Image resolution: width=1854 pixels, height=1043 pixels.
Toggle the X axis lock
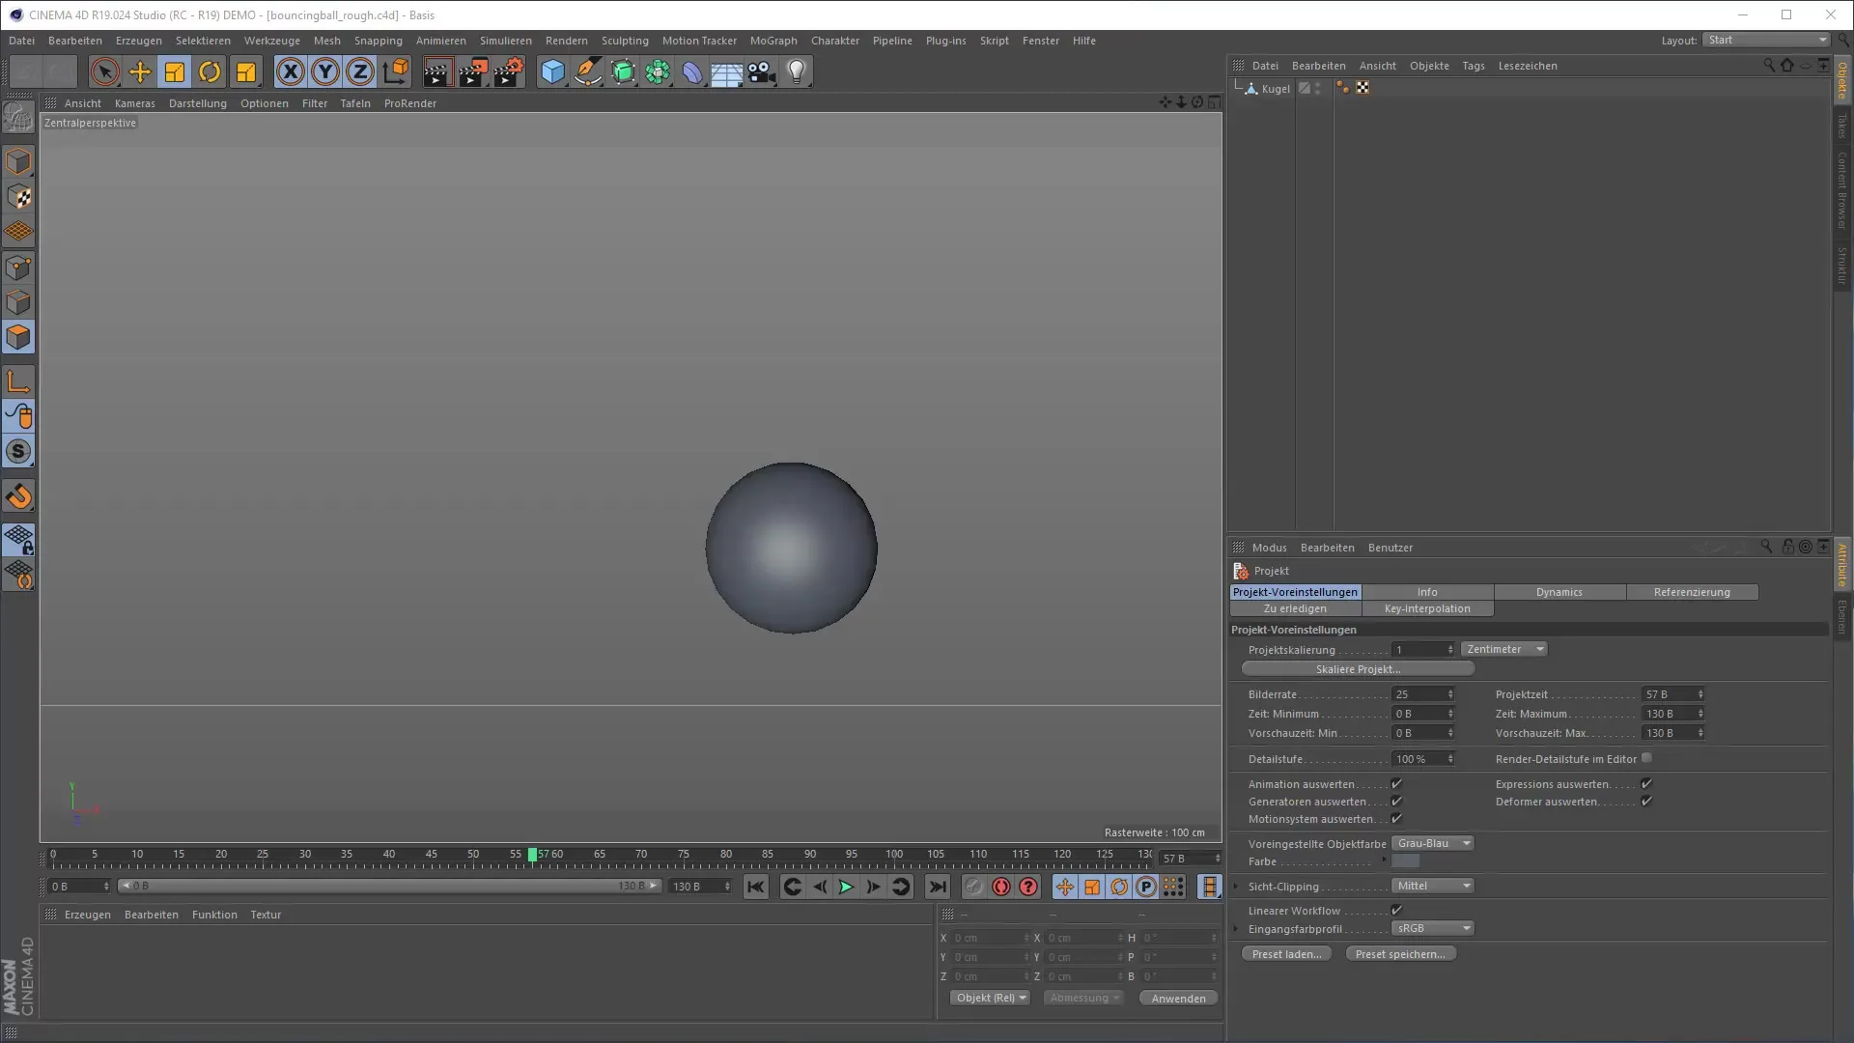pos(290,71)
